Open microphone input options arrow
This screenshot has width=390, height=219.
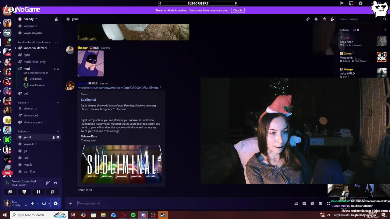(x=37, y=203)
